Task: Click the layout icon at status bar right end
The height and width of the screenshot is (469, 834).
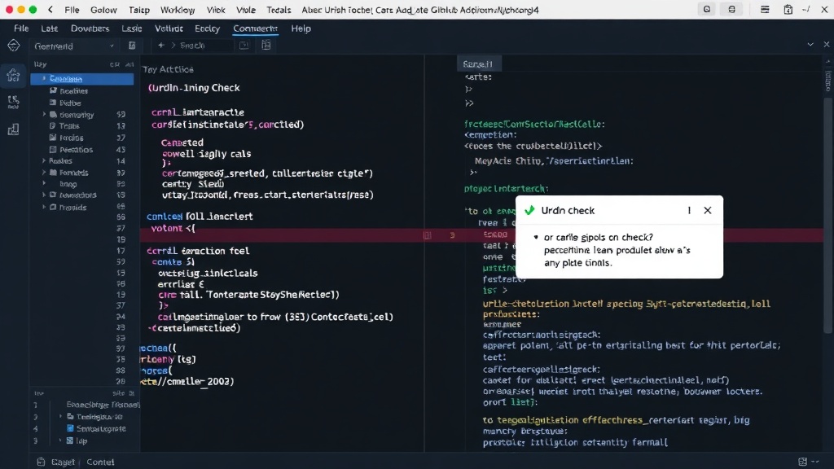Action: pyautogui.click(x=802, y=462)
